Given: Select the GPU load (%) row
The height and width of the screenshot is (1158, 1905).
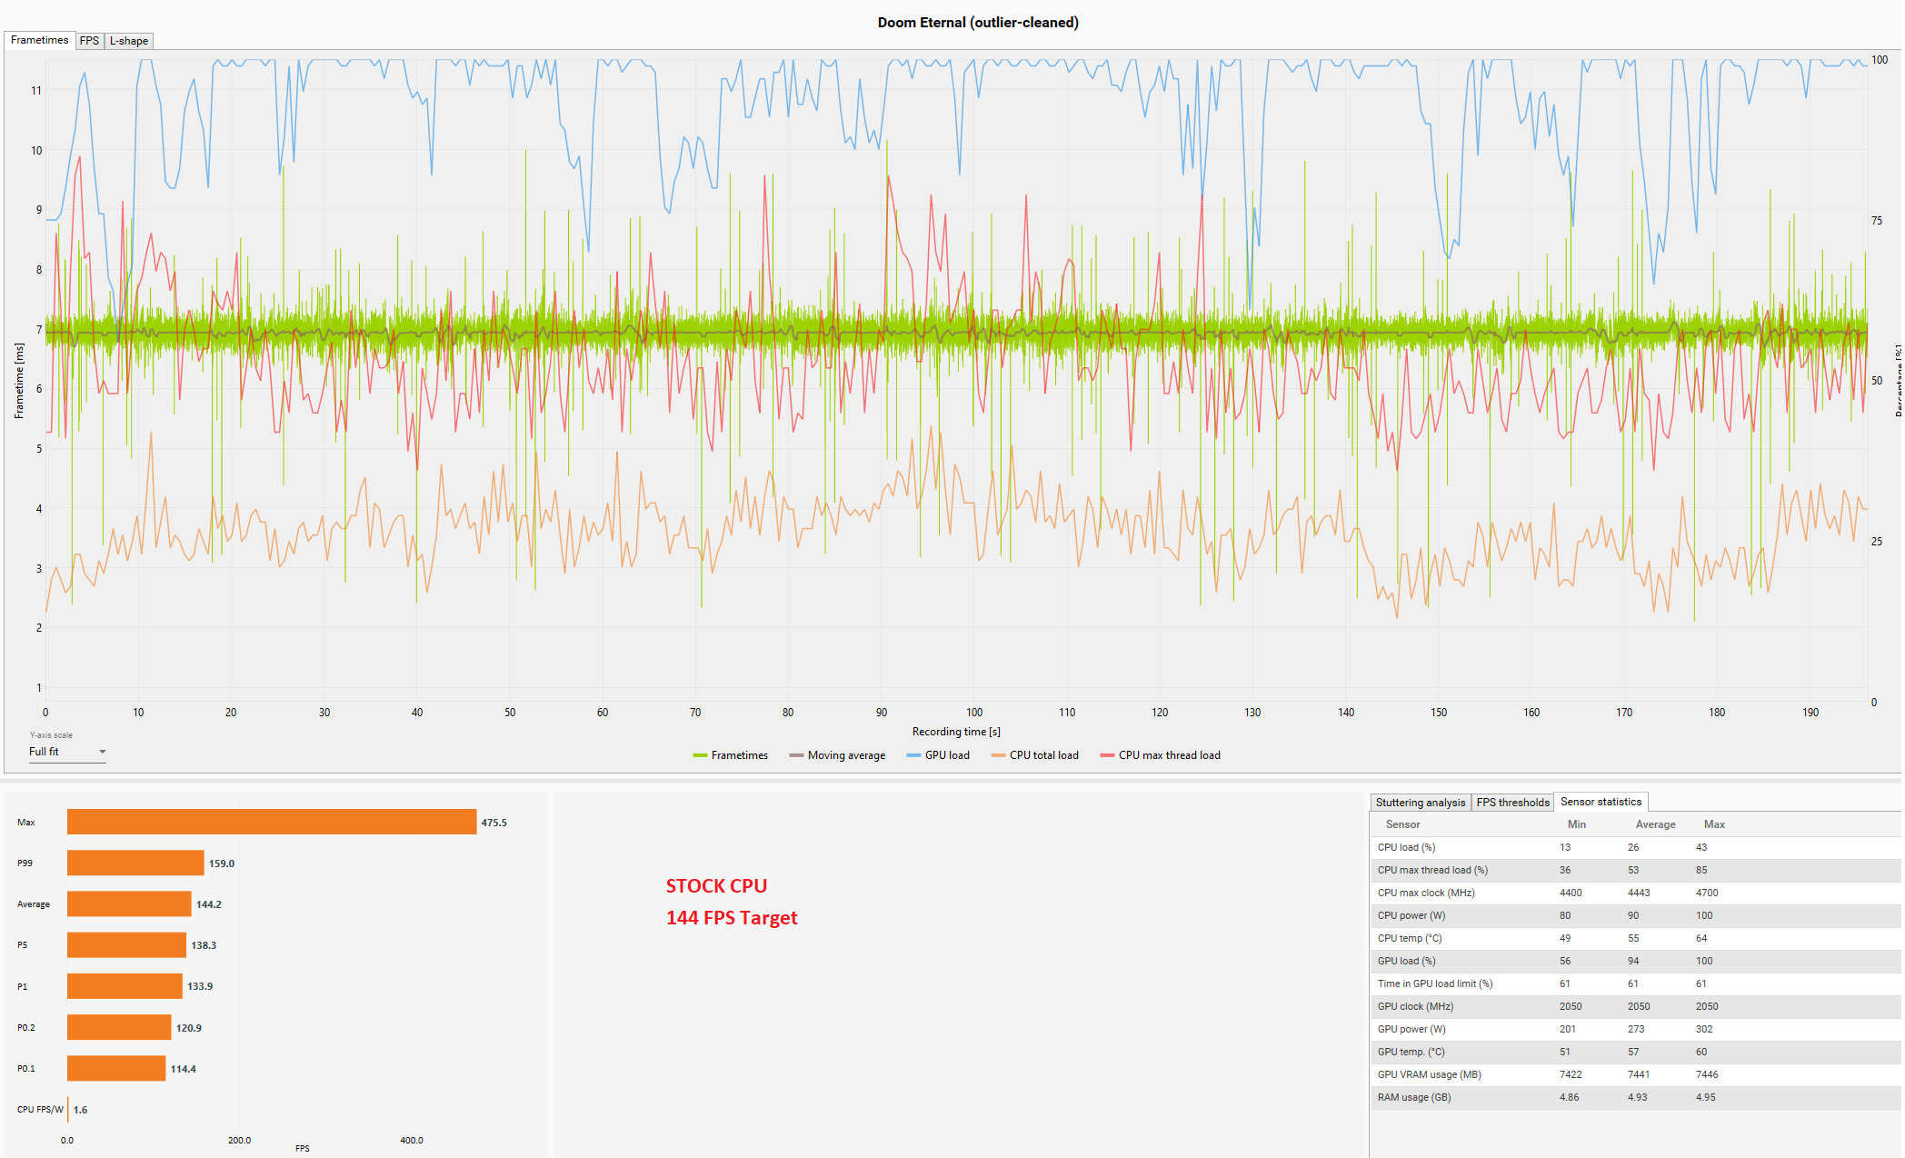Looking at the screenshot, I should pyautogui.click(x=1635, y=961).
